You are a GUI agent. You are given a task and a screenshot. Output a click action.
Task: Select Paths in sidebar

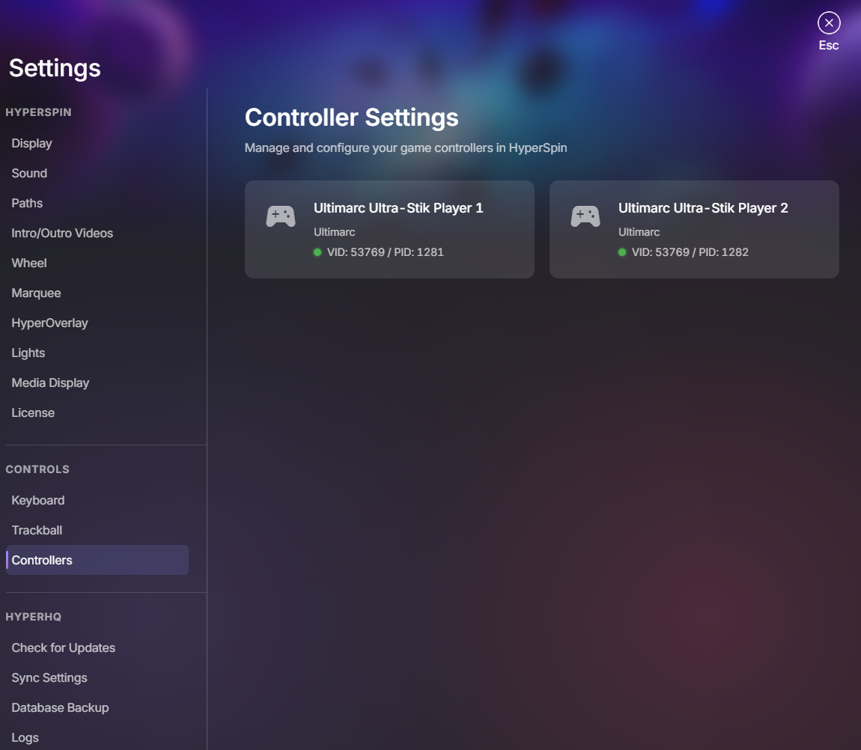point(28,203)
